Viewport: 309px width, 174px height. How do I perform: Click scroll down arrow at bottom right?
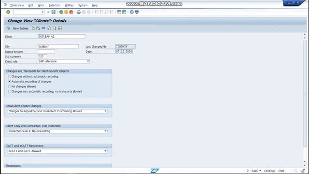[x=305, y=165]
